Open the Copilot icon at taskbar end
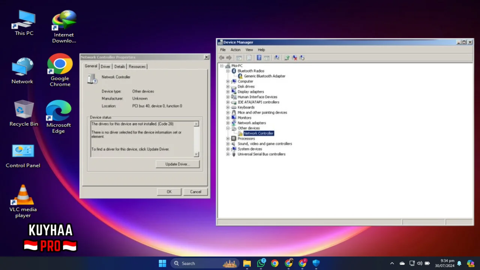The height and width of the screenshot is (270, 480). [470, 263]
